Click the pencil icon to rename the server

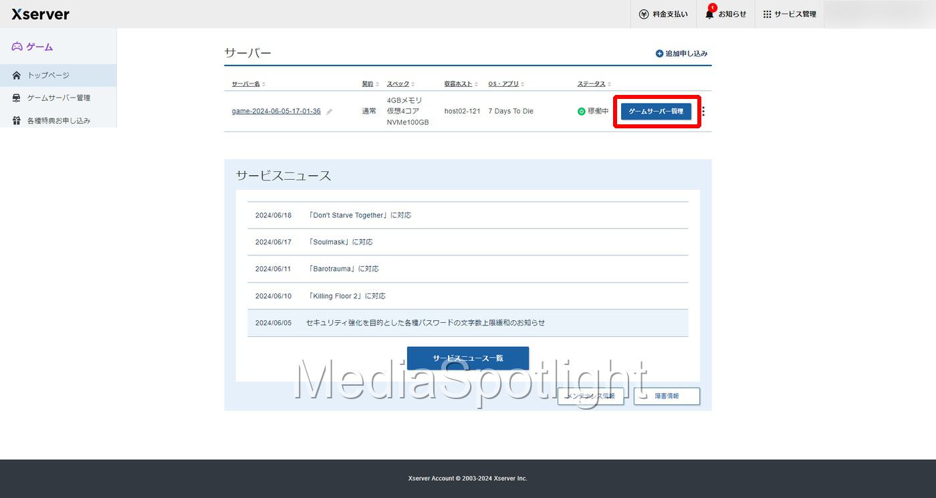[x=328, y=111]
